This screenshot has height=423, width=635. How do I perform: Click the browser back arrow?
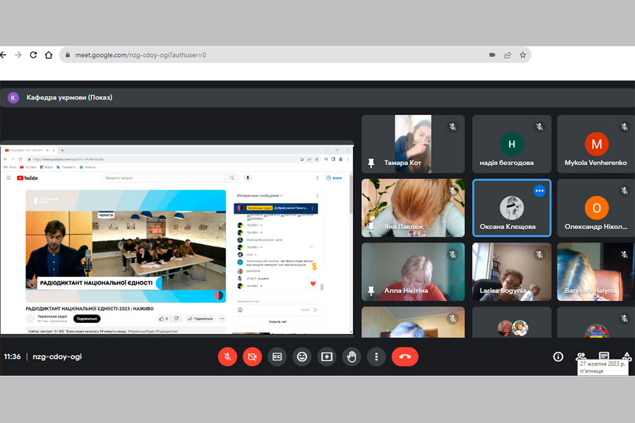click(x=4, y=55)
